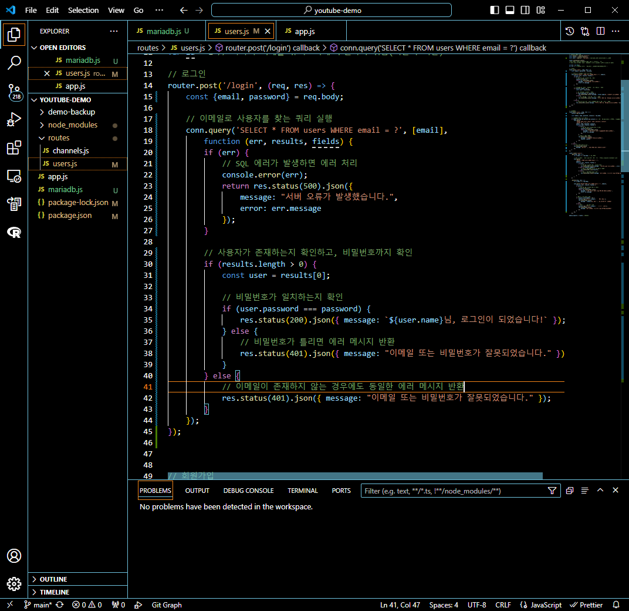Expand the node_modules folder

click(x=78, y=125)
